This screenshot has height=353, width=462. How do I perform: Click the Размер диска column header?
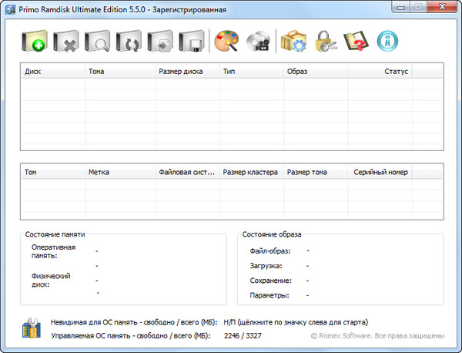click(186, 71)
